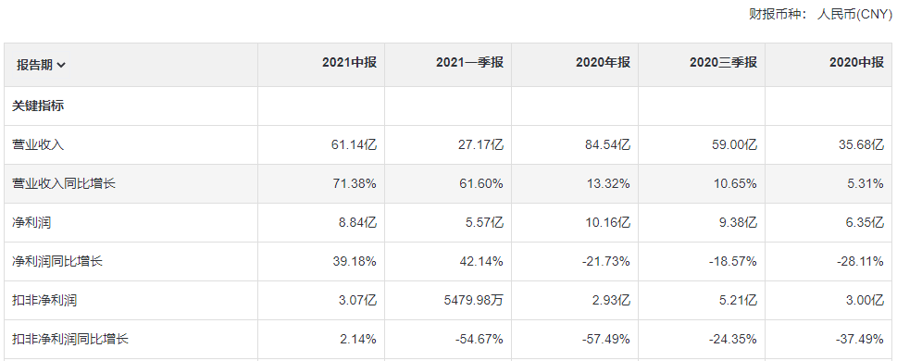Click the 扣非净利润 row label
This screenshot has width=897, height=361.
point(44,300)
